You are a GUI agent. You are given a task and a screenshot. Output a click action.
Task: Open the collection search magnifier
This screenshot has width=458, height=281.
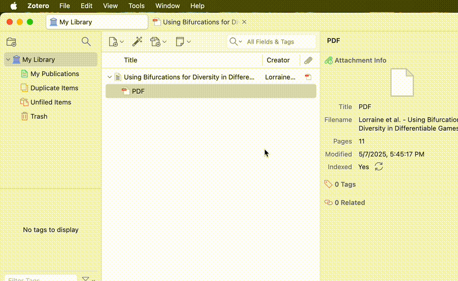click(86, 42)
